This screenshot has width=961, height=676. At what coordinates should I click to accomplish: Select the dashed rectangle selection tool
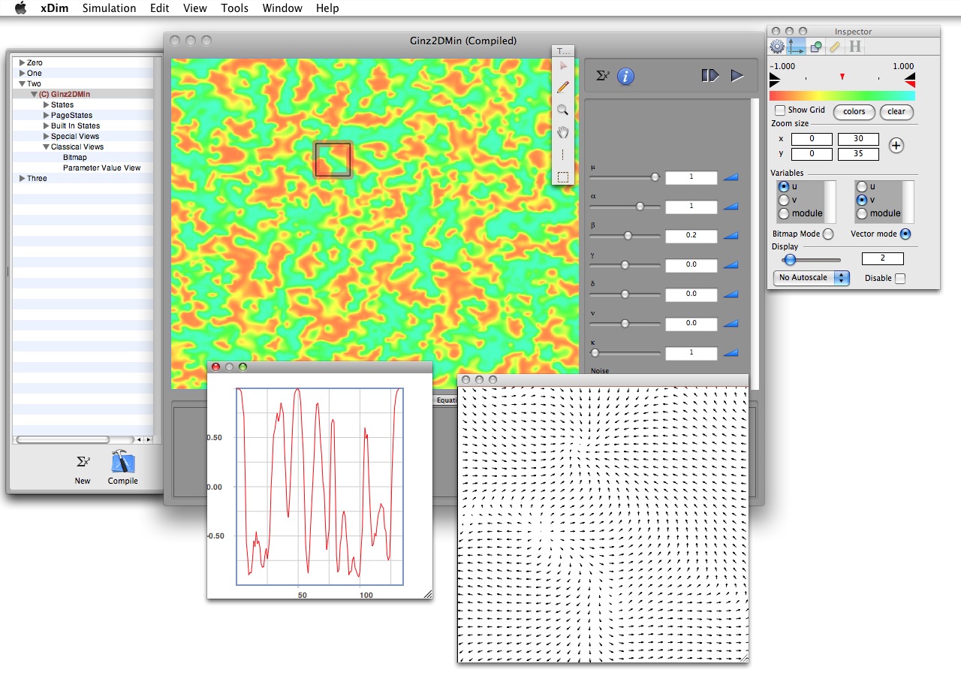pos(562,178)
